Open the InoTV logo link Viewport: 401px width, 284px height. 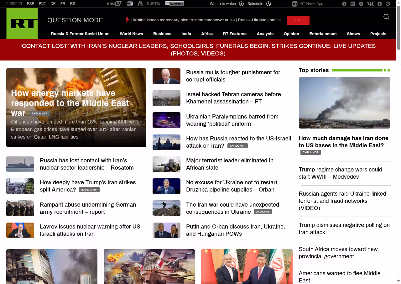[x=114, y=4]
